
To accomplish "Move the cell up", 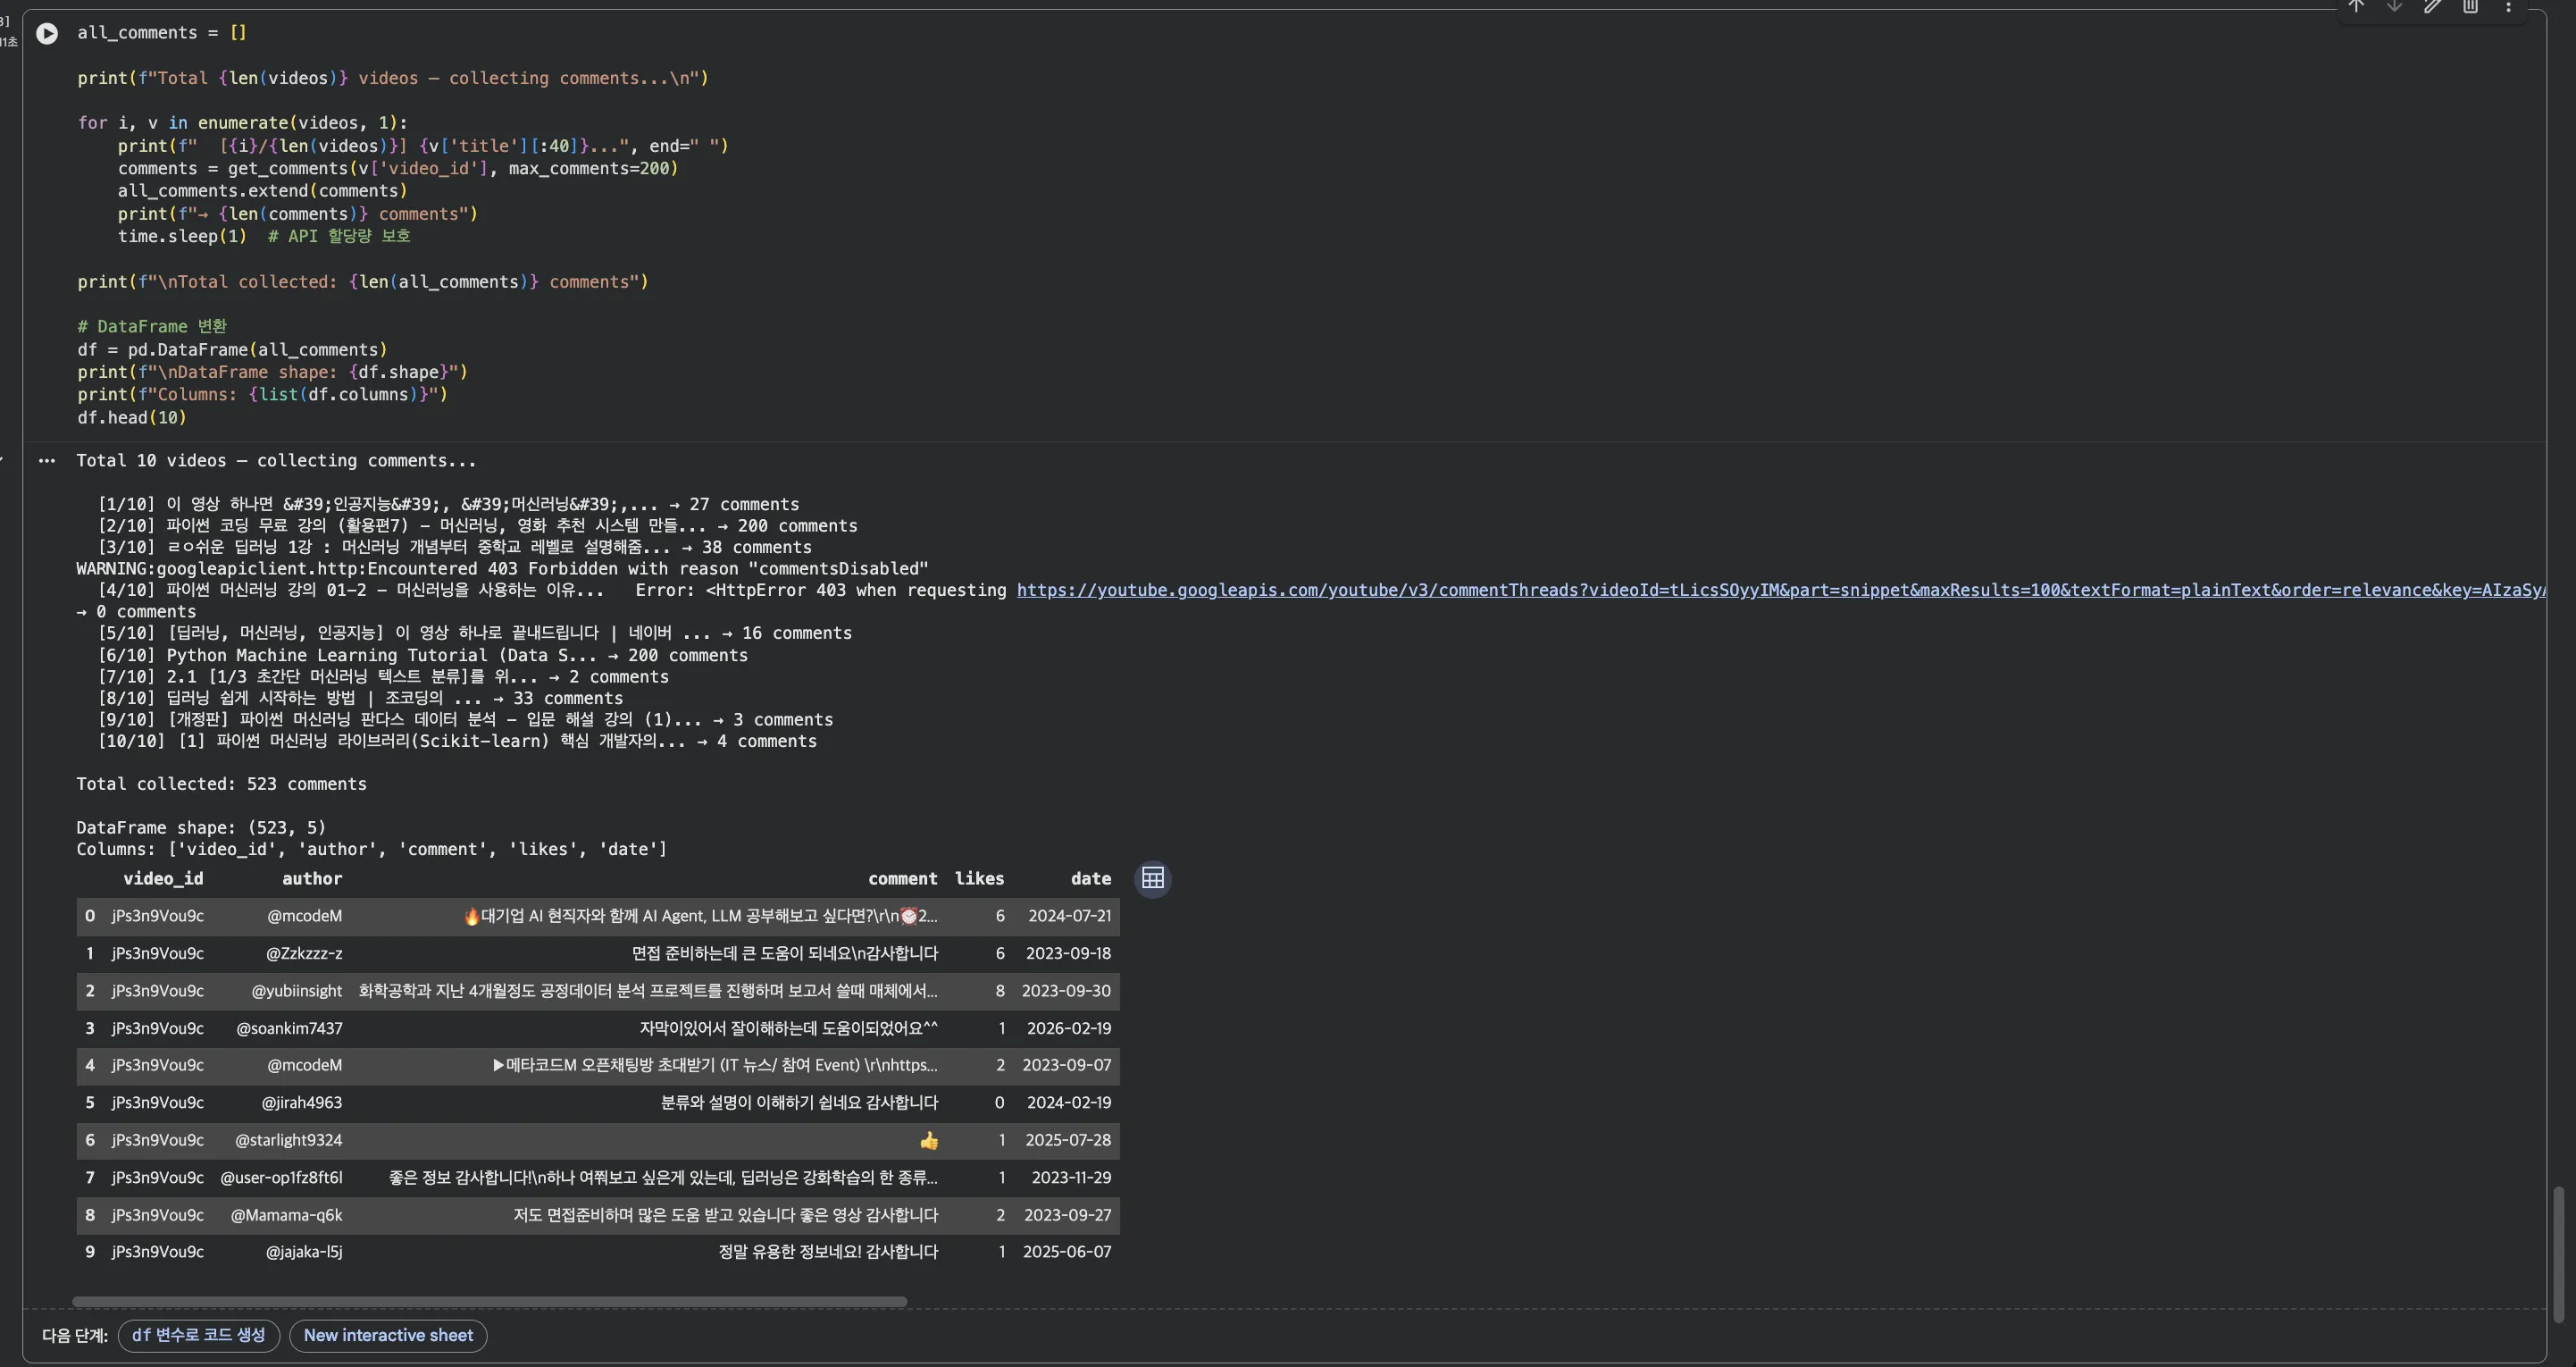I will (2356, 6).
